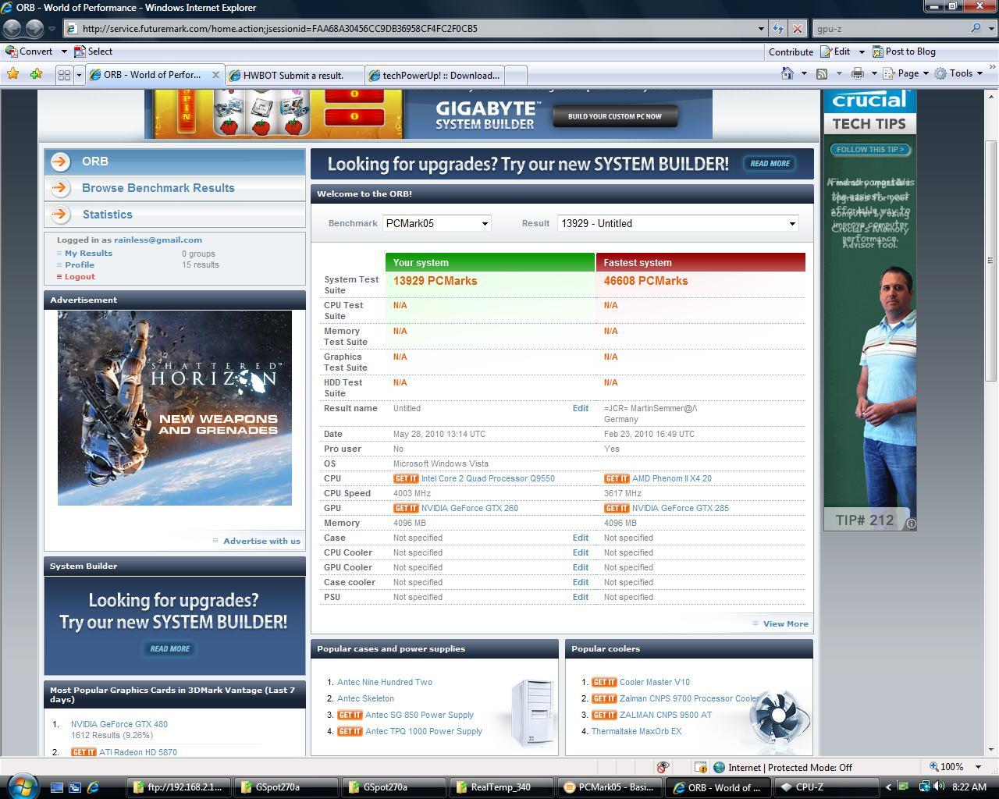Image resolution: width=999 pixels, height=799 pixels.
Task: Click the Internet Explorer quick launch icon
Action: [93, 787]
